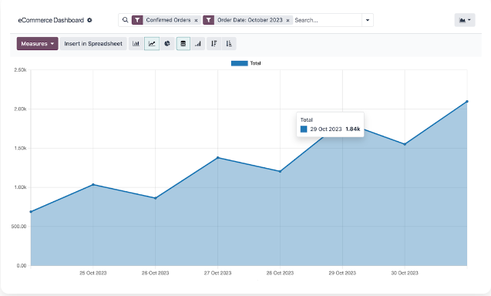Open eCommerce Dashboard settings gear
The image size is (491, 296).
(89, 20)
